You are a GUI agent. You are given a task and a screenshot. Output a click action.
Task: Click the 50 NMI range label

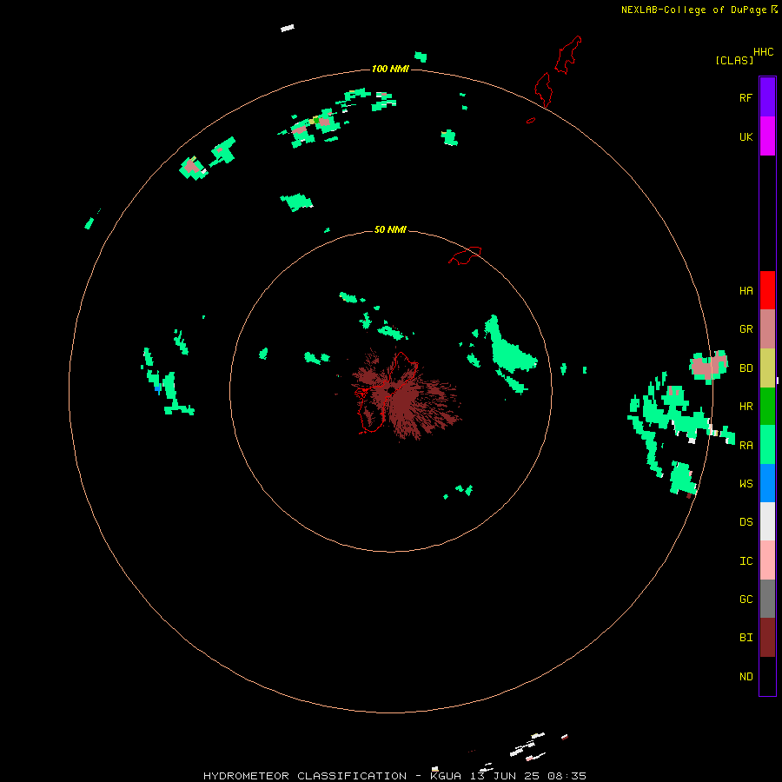click(390, 229)
